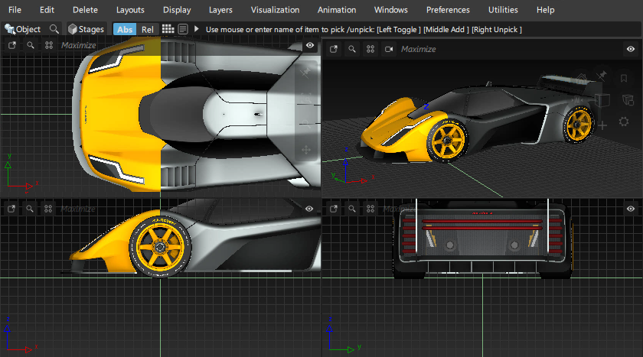Viewport: 643px width, 357px height.
Task: Toggle eye visibility in perspective viewport
Action: 632,49
